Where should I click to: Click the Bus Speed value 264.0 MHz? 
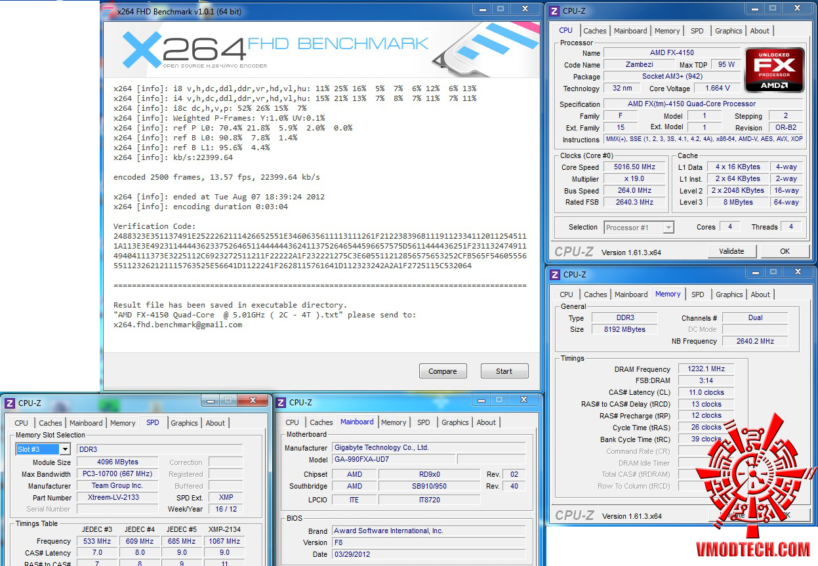(x=635, y=191)
